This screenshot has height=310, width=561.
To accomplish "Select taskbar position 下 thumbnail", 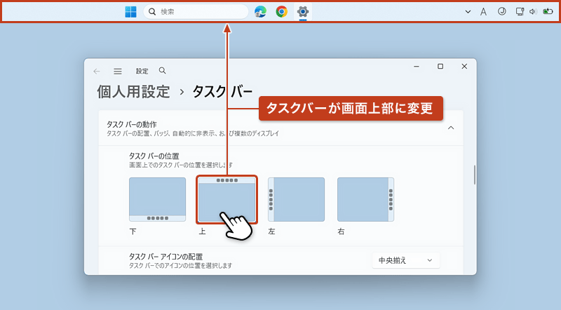I will coord(157,199).
